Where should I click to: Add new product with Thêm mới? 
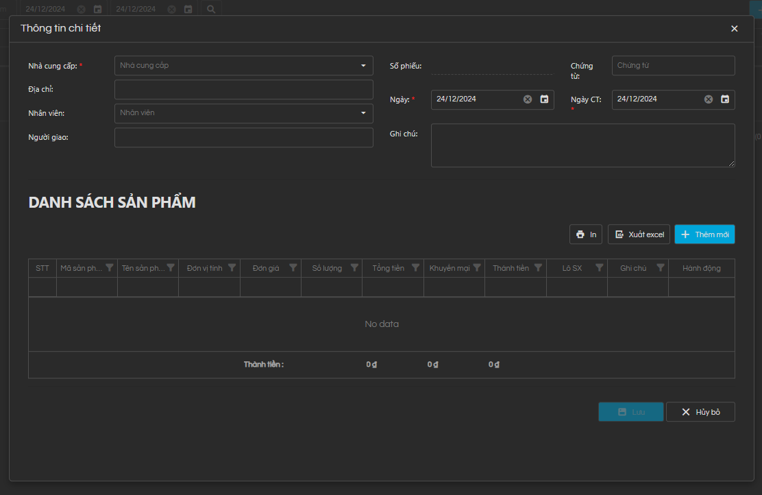point(704,234)
